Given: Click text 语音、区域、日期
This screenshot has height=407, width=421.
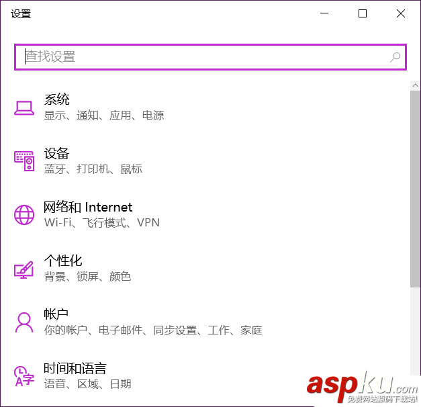Looking at the screenshot, I should [x=87, y=384].
